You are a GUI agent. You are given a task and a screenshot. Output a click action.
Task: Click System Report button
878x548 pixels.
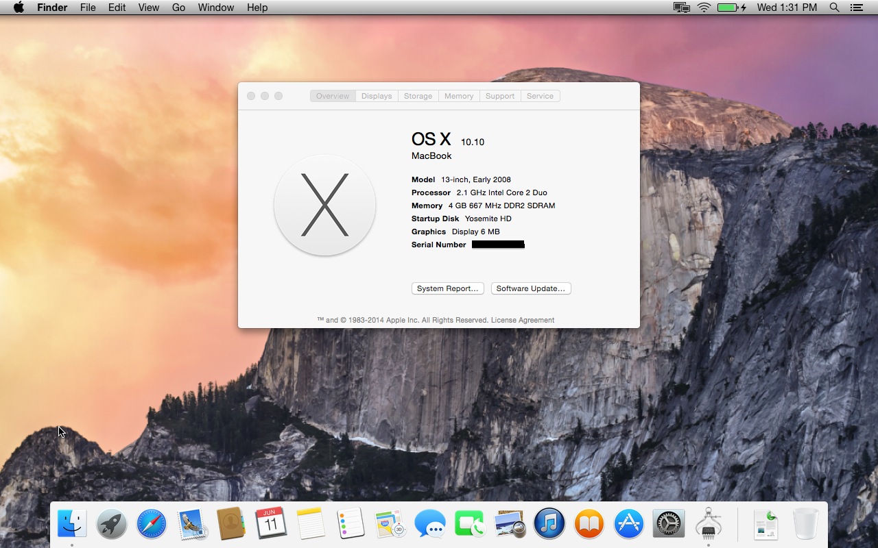pyautogui.click(x=448, y=288)
